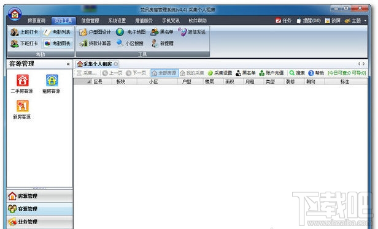The width and height of the screenshot is (378, 229).
Task: Click the 任务 task icon
Action: [278, 21]
